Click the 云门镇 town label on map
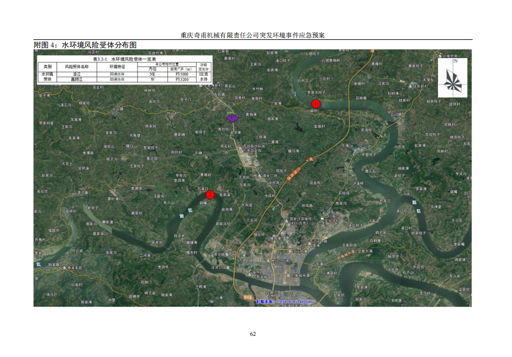Image resolution: width=512 pixels, height=357 pixels. pos(395,116)
